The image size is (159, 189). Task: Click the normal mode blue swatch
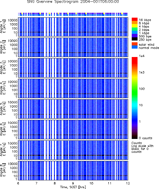[135, 47]
